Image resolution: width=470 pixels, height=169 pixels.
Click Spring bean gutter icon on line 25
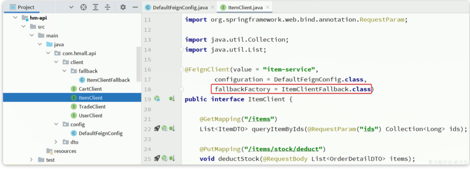[164, 158]
